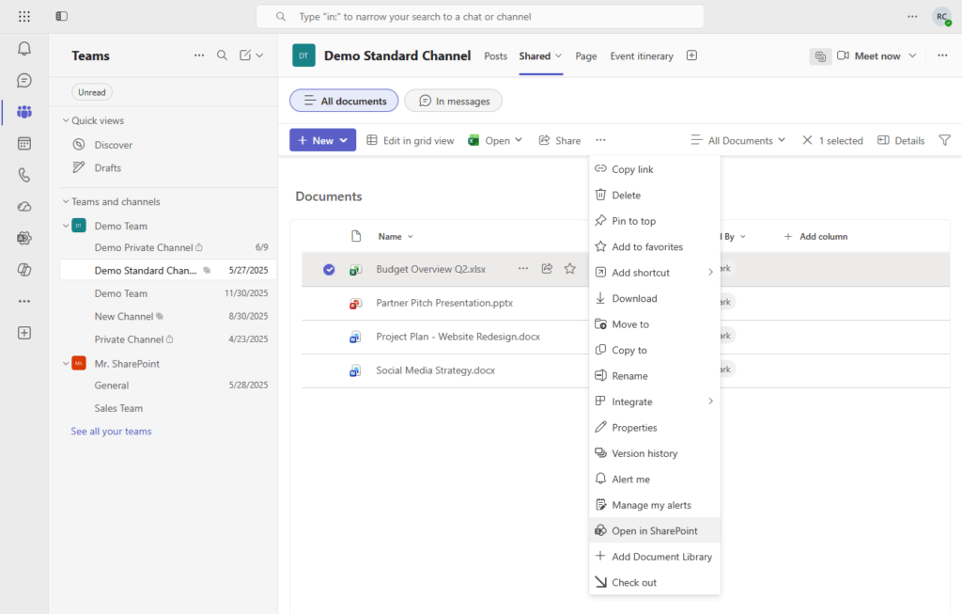Toggle the Unread filter chip
Screen dimensions: 962x614
[92, 92]
